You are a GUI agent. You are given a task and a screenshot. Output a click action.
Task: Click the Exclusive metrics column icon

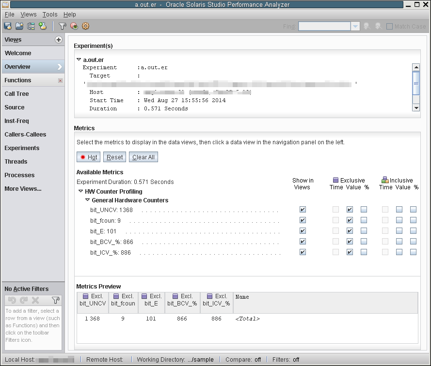(335, 180)
